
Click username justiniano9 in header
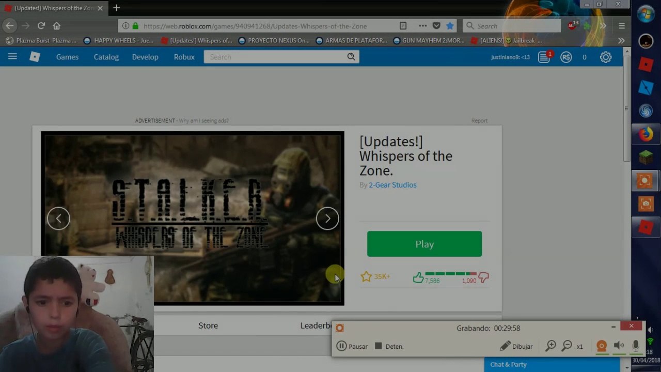(x=510, y=57)
